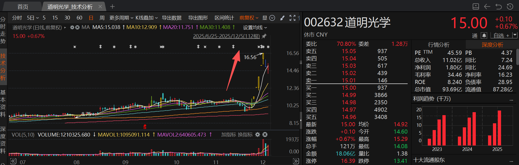Image resolution: width=519 pixels, height=165 pixels.
Task: Close the 道明光学_技术分析 tab
Action: 100,7
